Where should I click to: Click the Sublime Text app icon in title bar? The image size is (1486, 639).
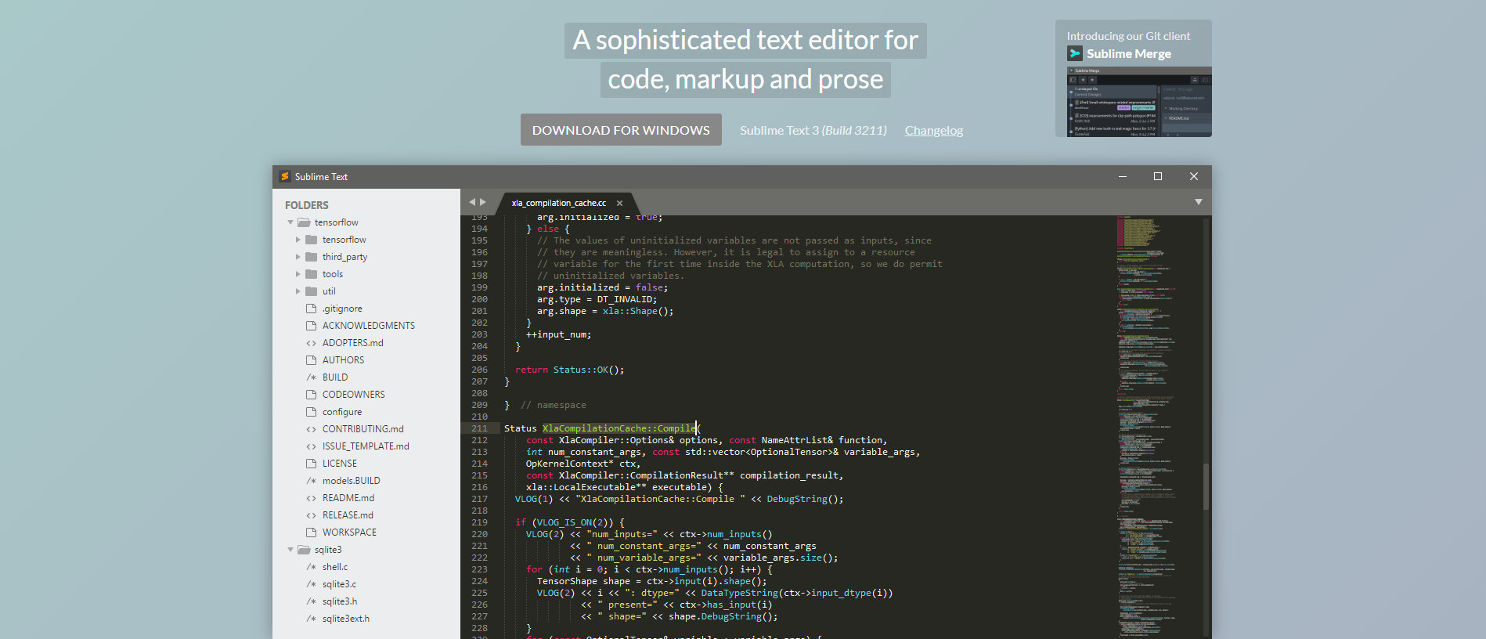[x=285, y=177]
